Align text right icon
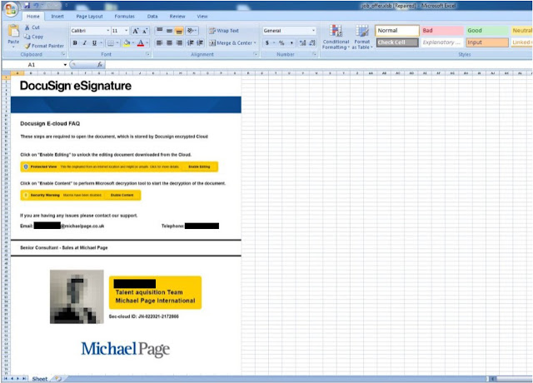Image resolution: width=533 pixels, height=383 pixels. [x=179, y=42]
